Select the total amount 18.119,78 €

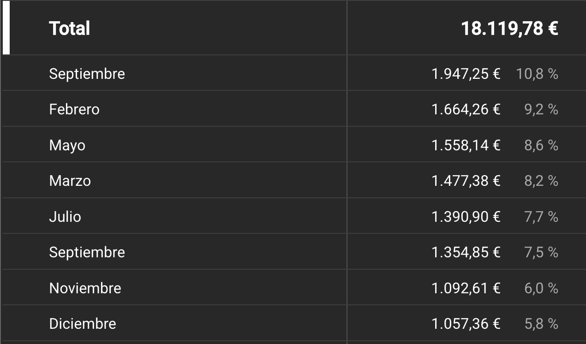click(x=509, y=29)
